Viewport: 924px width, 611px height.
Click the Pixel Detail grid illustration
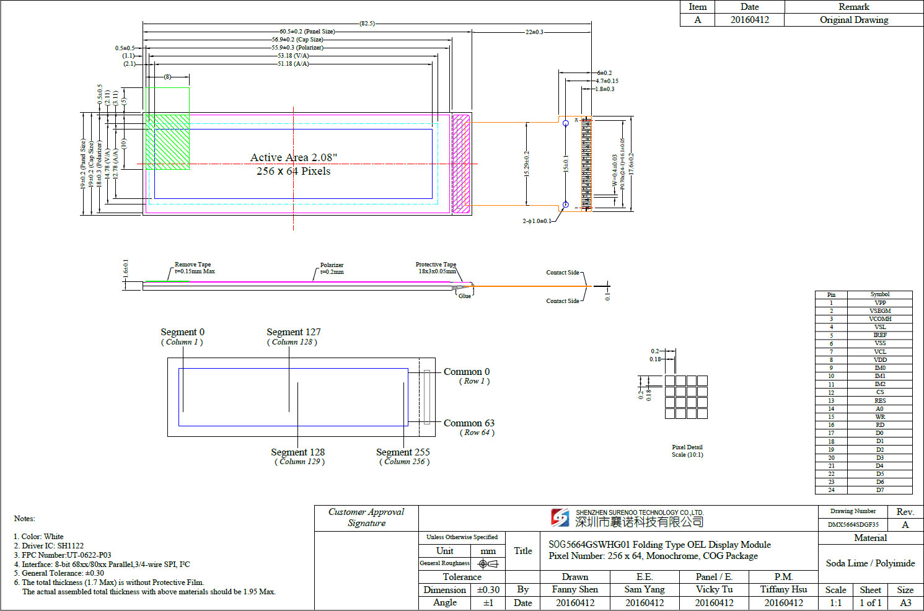point(685,397)
